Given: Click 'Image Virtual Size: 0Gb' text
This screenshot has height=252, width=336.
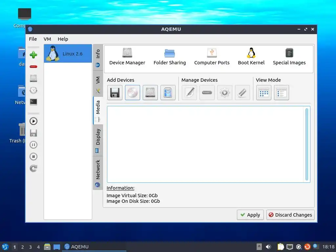Looking at the screenshot, I should pos(132,196).
